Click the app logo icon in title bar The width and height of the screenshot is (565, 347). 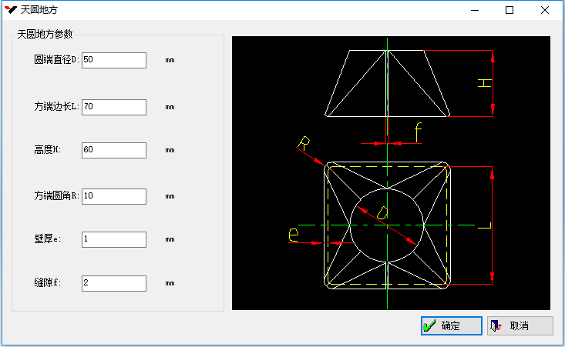[x=11, y=10]
